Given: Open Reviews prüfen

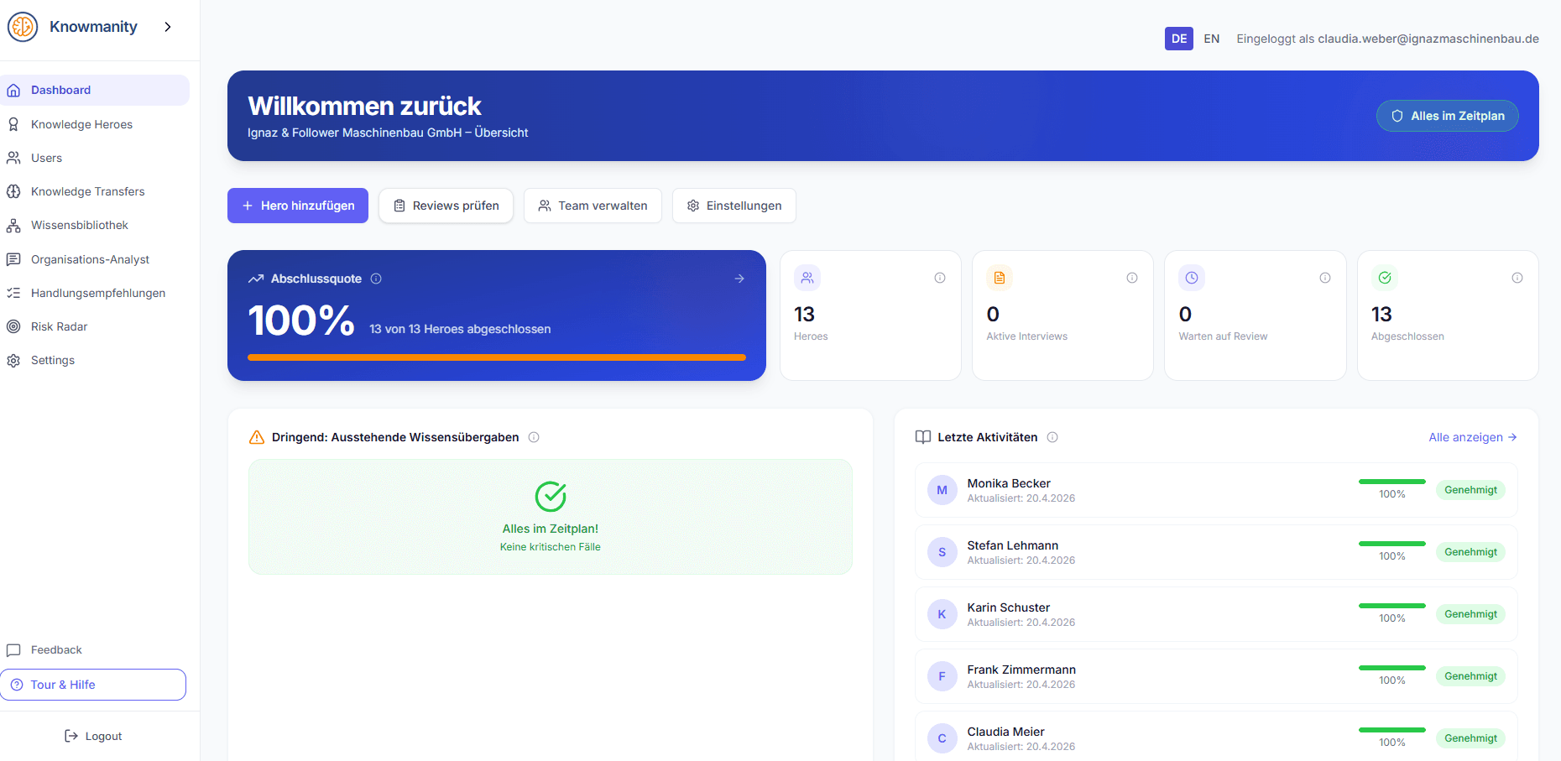Looking at the screenshot, I should pyautogui.click(x=446, y=206).
